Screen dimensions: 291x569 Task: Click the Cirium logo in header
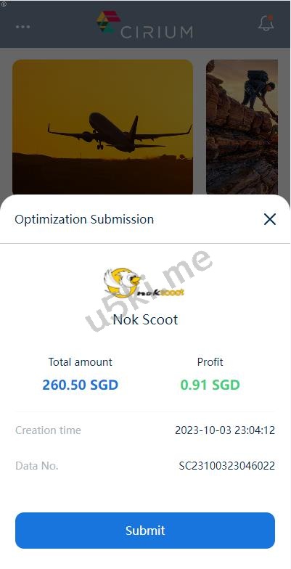[x=144, y=25]
